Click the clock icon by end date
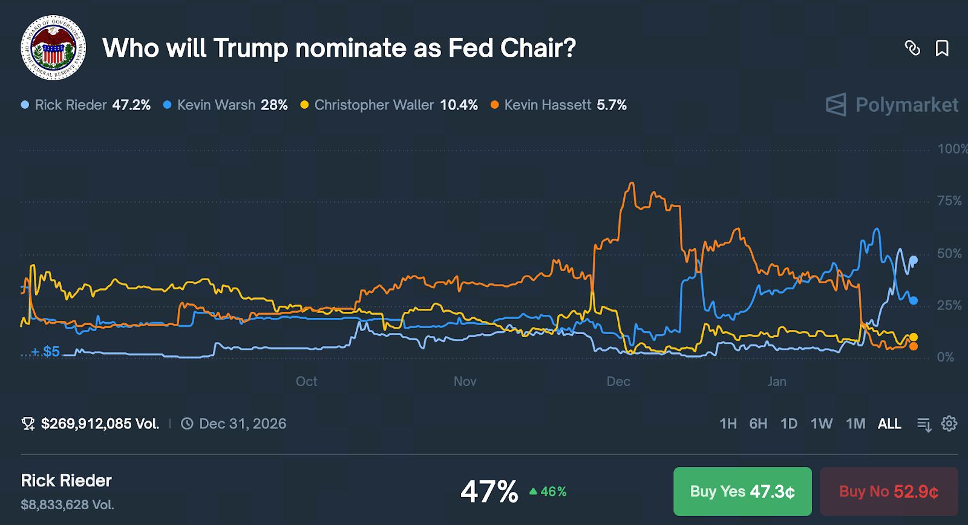 point(188,424)
